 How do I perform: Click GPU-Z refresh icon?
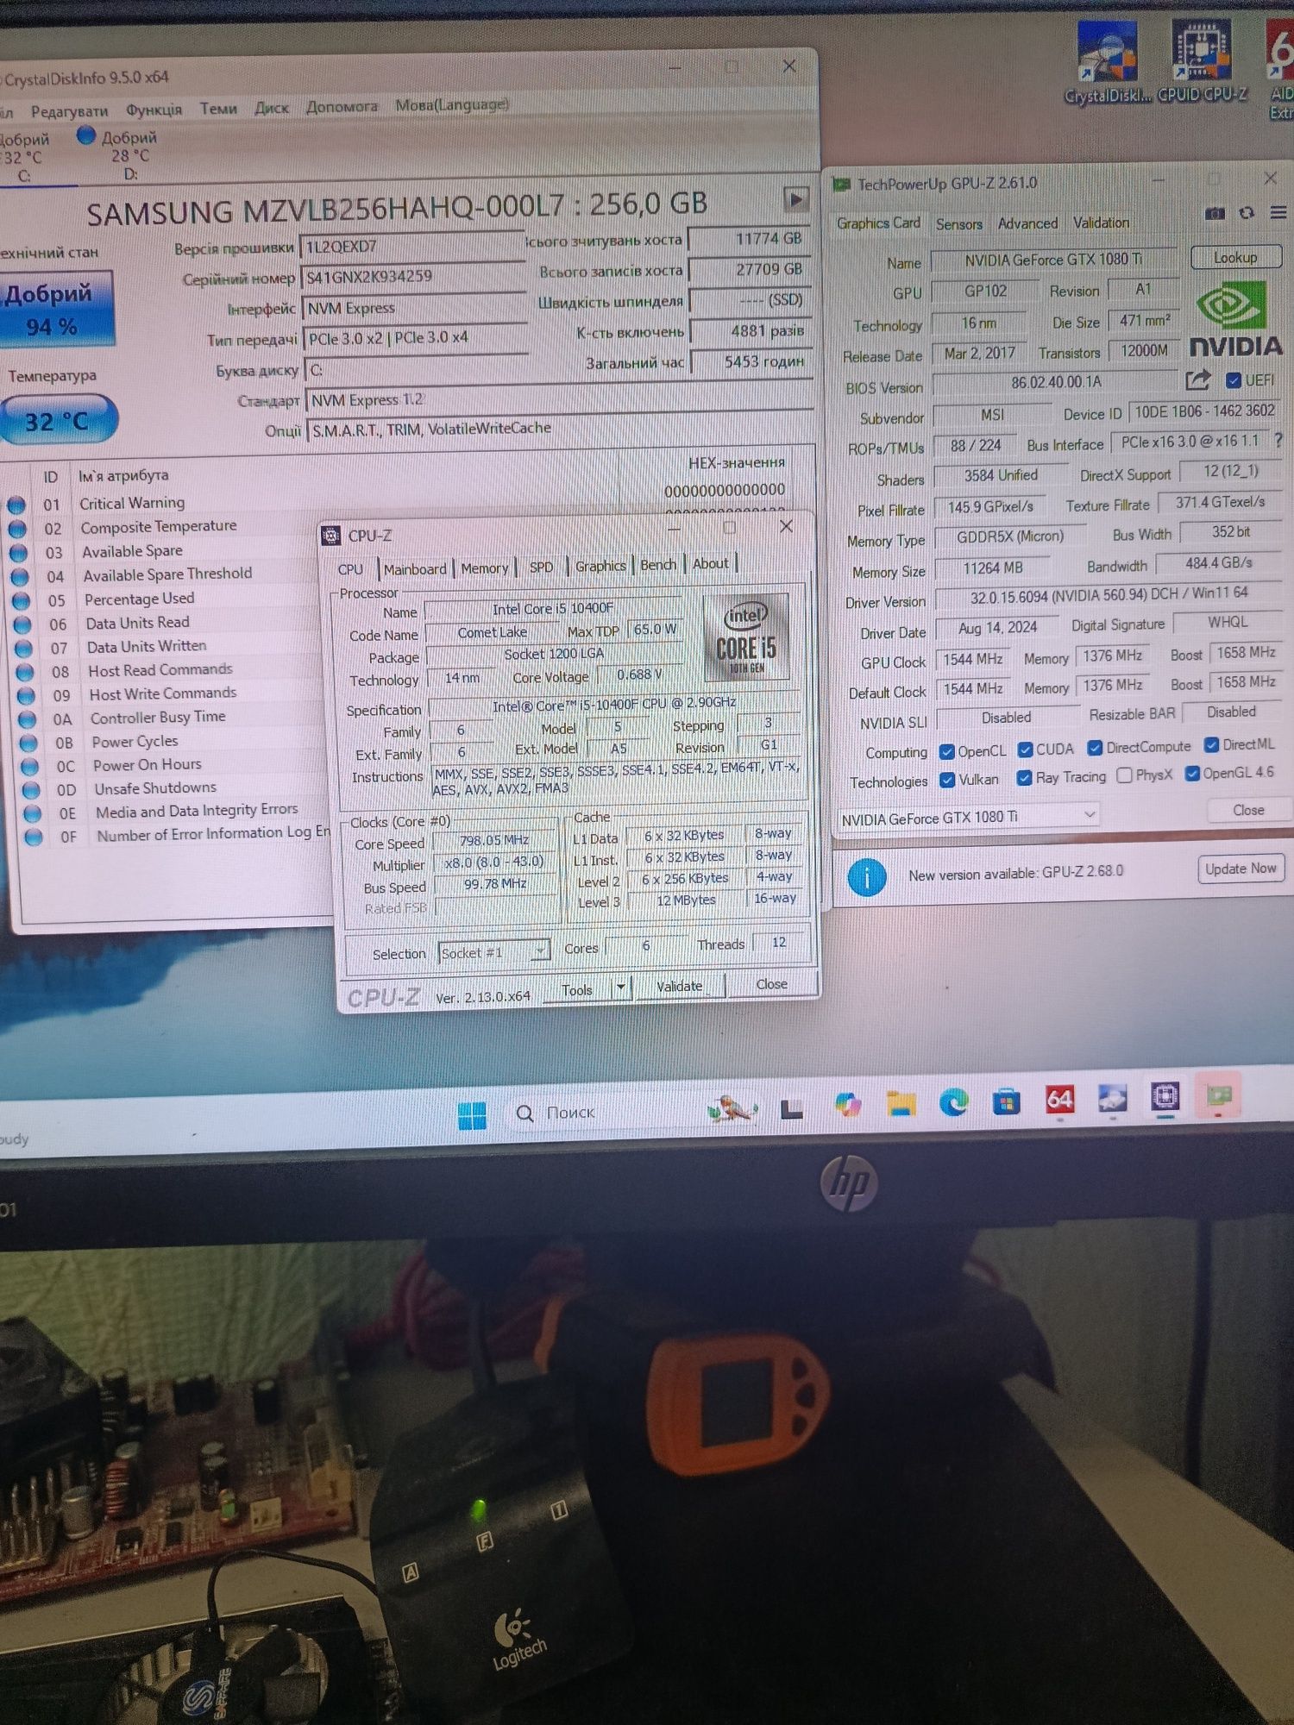(1247, 212)
